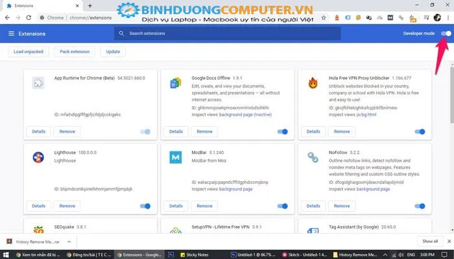This screenshot has width=454, height=259.
Task: Click the MozBar blue M card icon
Action: point(176,157)
